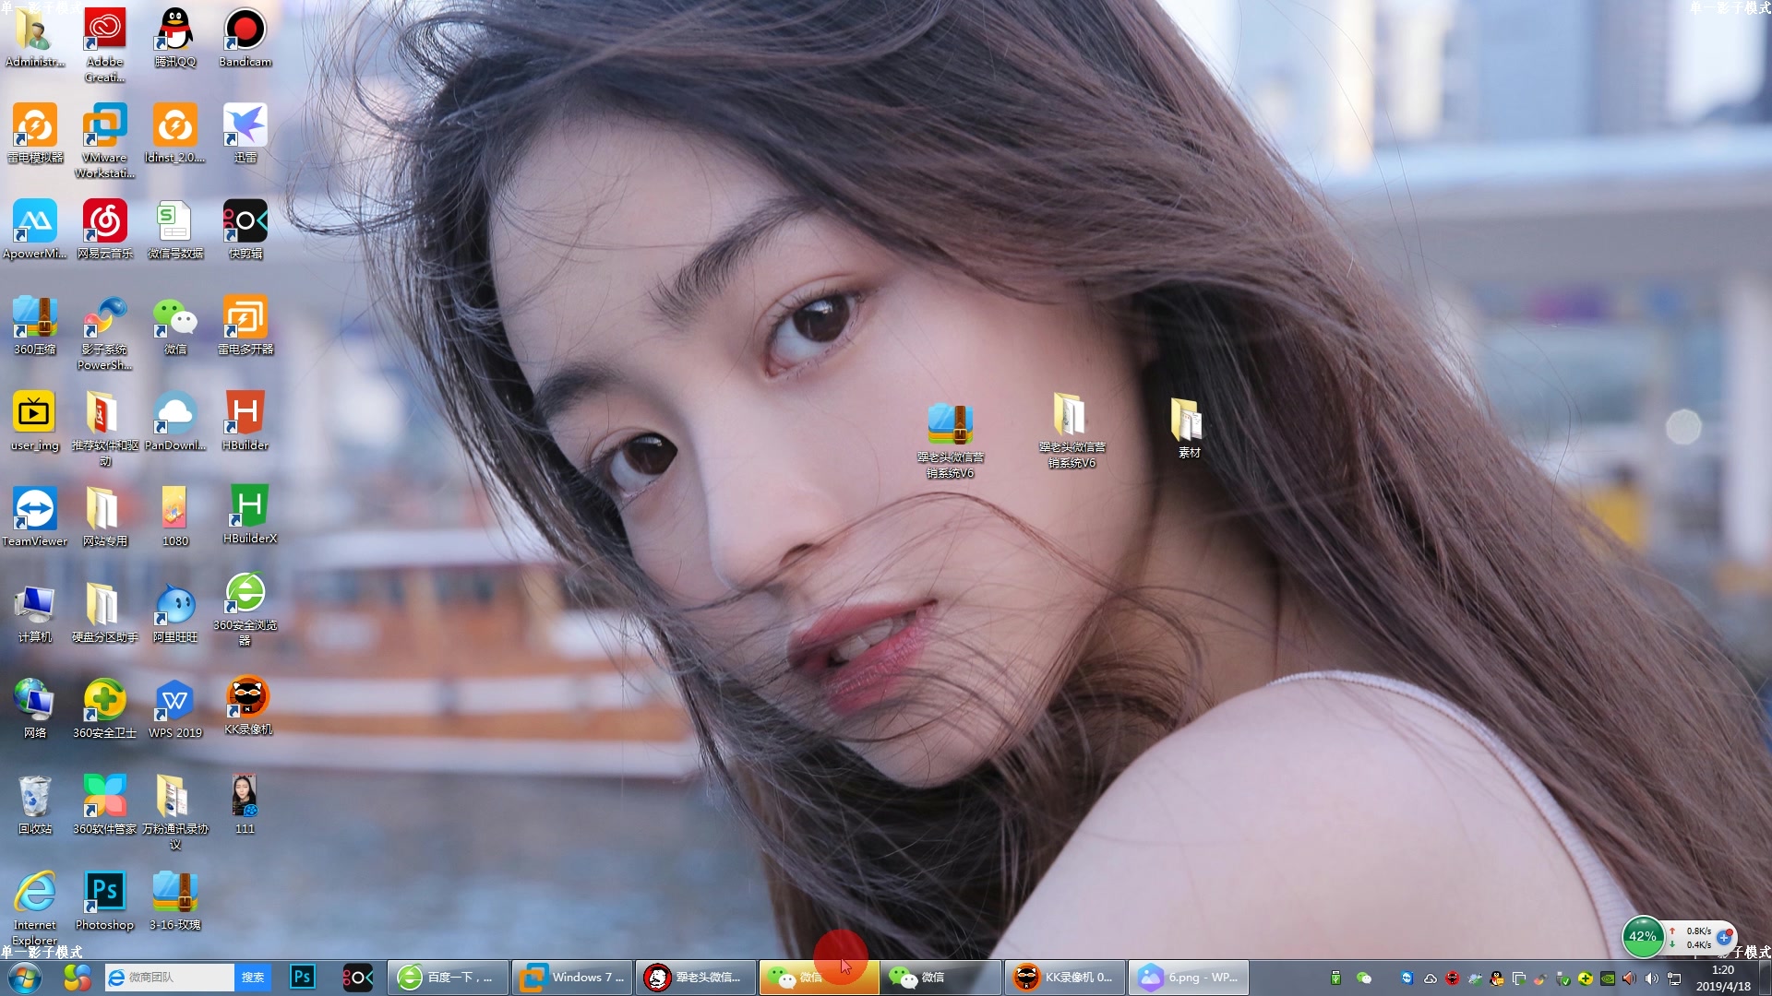Switch to the 6.png WPS taskbar window

tap(1189, 978)
